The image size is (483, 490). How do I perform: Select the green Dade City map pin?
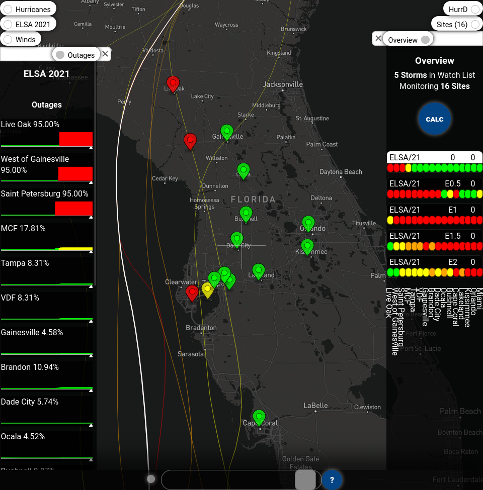click(237, 239)
